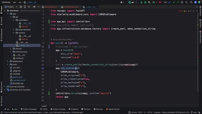Screen dimensions: 202x114
Task: Hide the Project tool window
Action: [38, 7]
